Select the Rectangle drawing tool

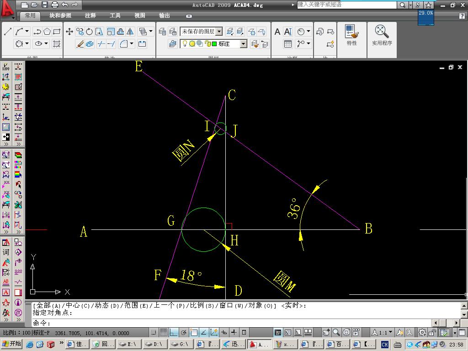pos(56,32)
